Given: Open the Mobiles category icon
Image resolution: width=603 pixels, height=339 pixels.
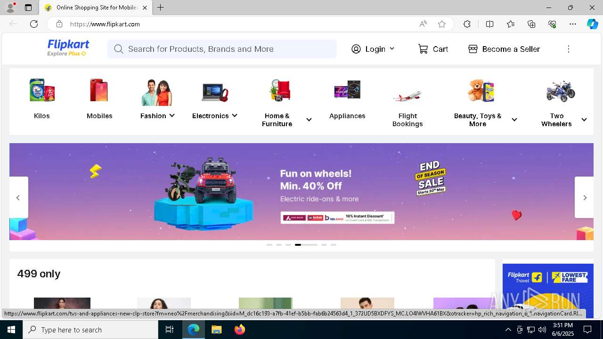Looking at the screenshot, I should click(x=99, y=90).
